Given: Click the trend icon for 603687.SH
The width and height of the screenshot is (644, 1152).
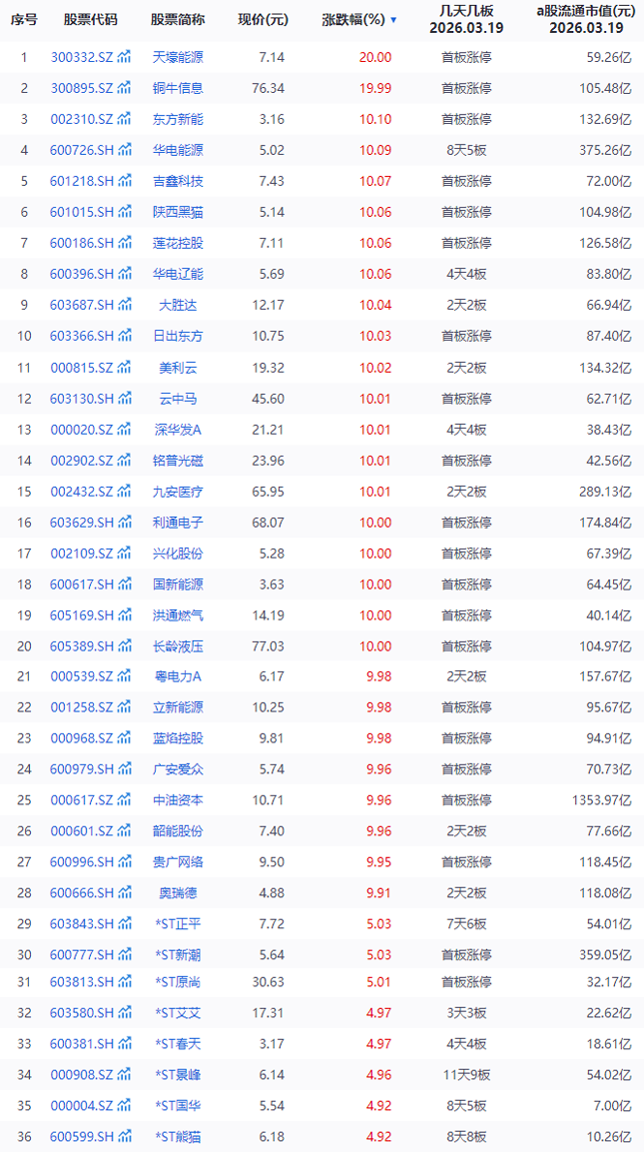Looking at the screenshot, I should point(124,305).
